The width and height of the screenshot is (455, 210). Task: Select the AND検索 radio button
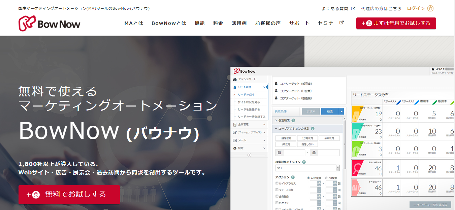[x=308, y=178]
